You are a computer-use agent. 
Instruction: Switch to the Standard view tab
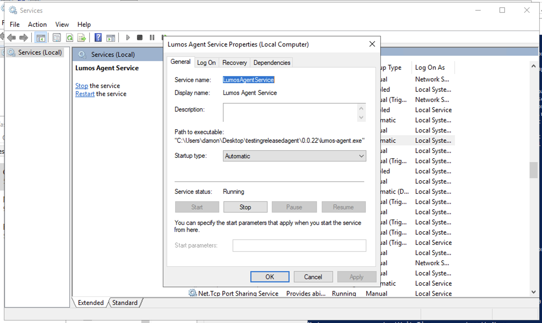tap(125, 303)
